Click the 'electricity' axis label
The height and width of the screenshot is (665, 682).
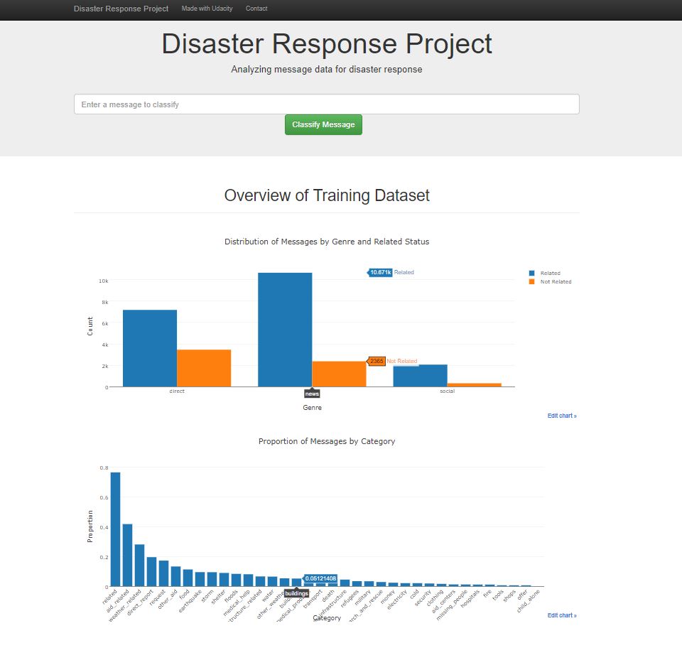(396, 600)
